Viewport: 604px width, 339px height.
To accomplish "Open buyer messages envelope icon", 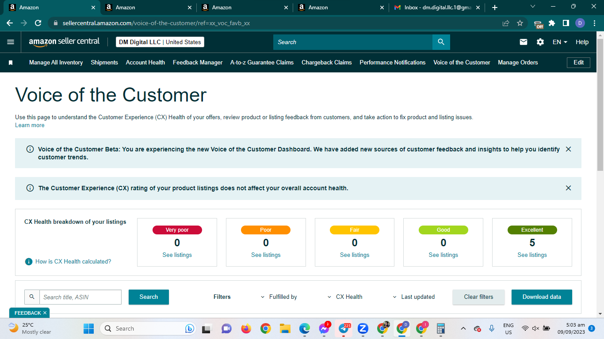I will (x=524, y=42).
